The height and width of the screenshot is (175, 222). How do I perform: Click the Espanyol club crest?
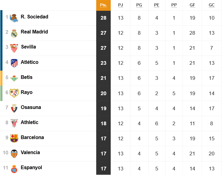click(x=14, y=169)
